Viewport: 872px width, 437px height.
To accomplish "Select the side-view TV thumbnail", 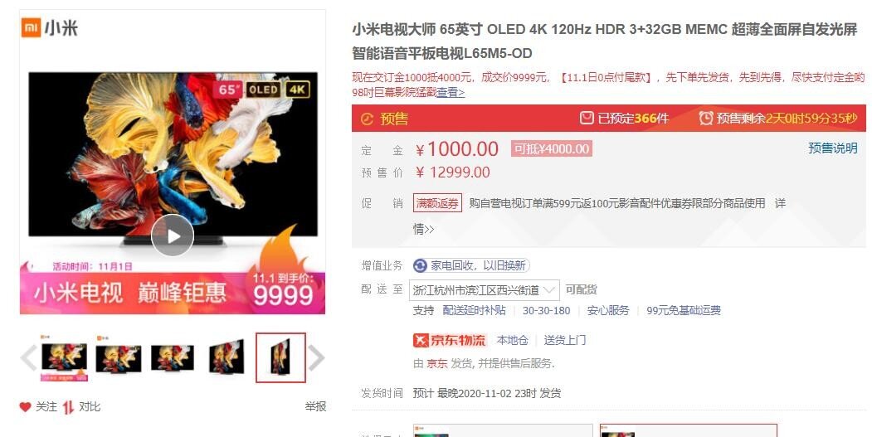I will pyautogui.click(x=280, y=357).
